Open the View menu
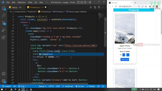The image size is (162, 91). tap(30, 2)
